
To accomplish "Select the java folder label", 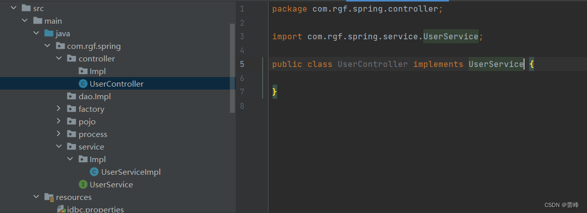I will (x=63, y=34).
